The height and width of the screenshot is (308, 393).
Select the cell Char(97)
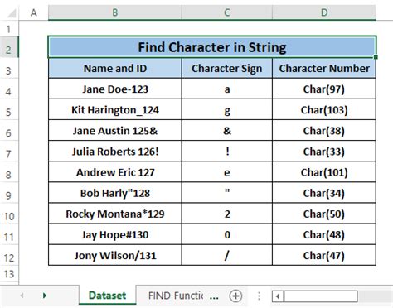point(324,89)
